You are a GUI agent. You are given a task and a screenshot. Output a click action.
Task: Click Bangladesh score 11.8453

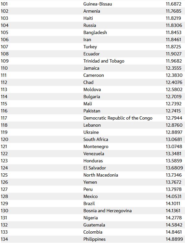pos(173,32)
